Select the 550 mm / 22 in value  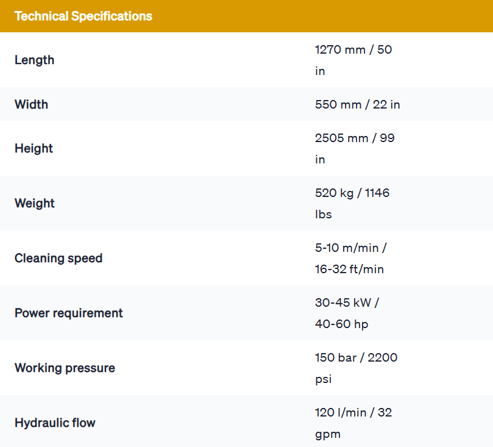357,104
